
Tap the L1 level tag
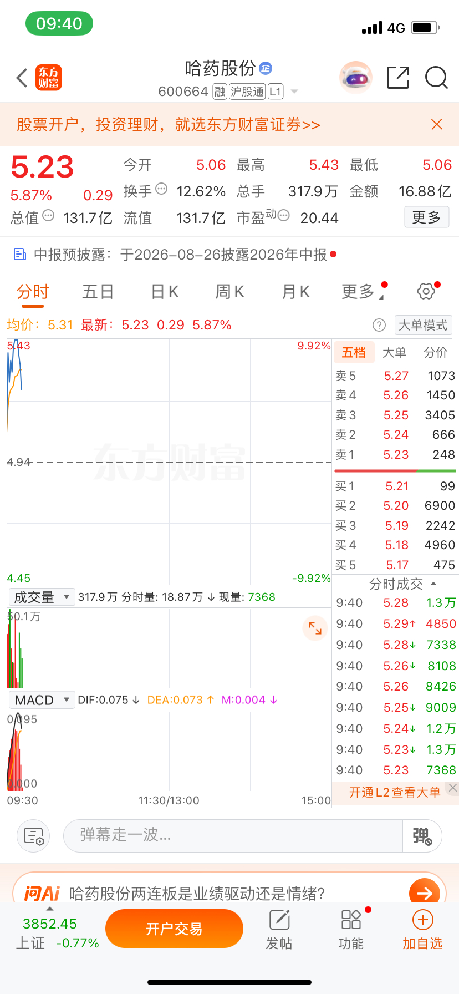click(x=276, y=92)
